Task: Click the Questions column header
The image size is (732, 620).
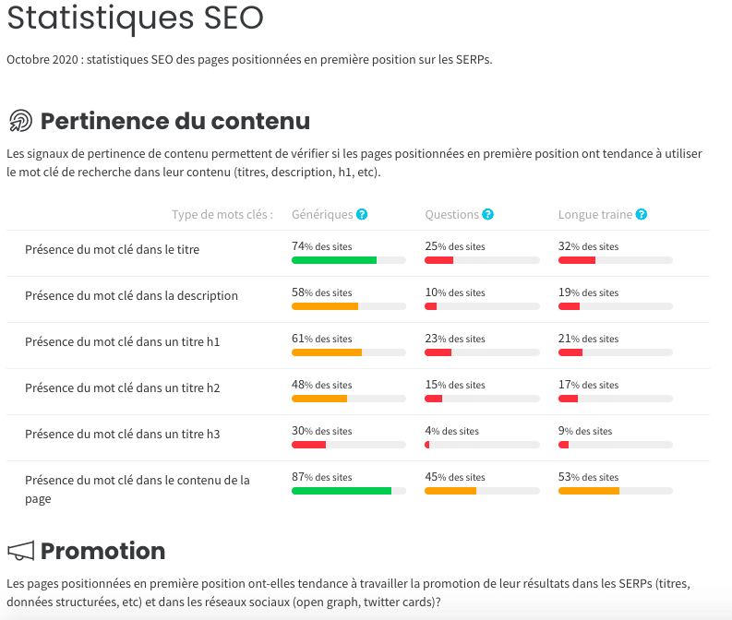Action: (x=451, y=215)
